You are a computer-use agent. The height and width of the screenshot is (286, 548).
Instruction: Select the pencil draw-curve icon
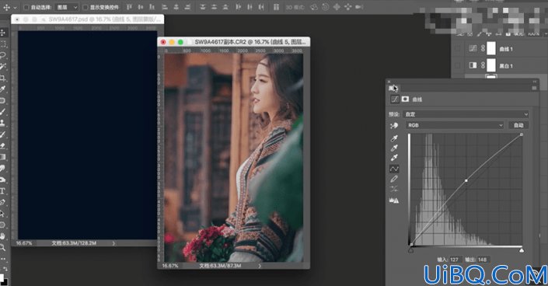click(394, 179)
